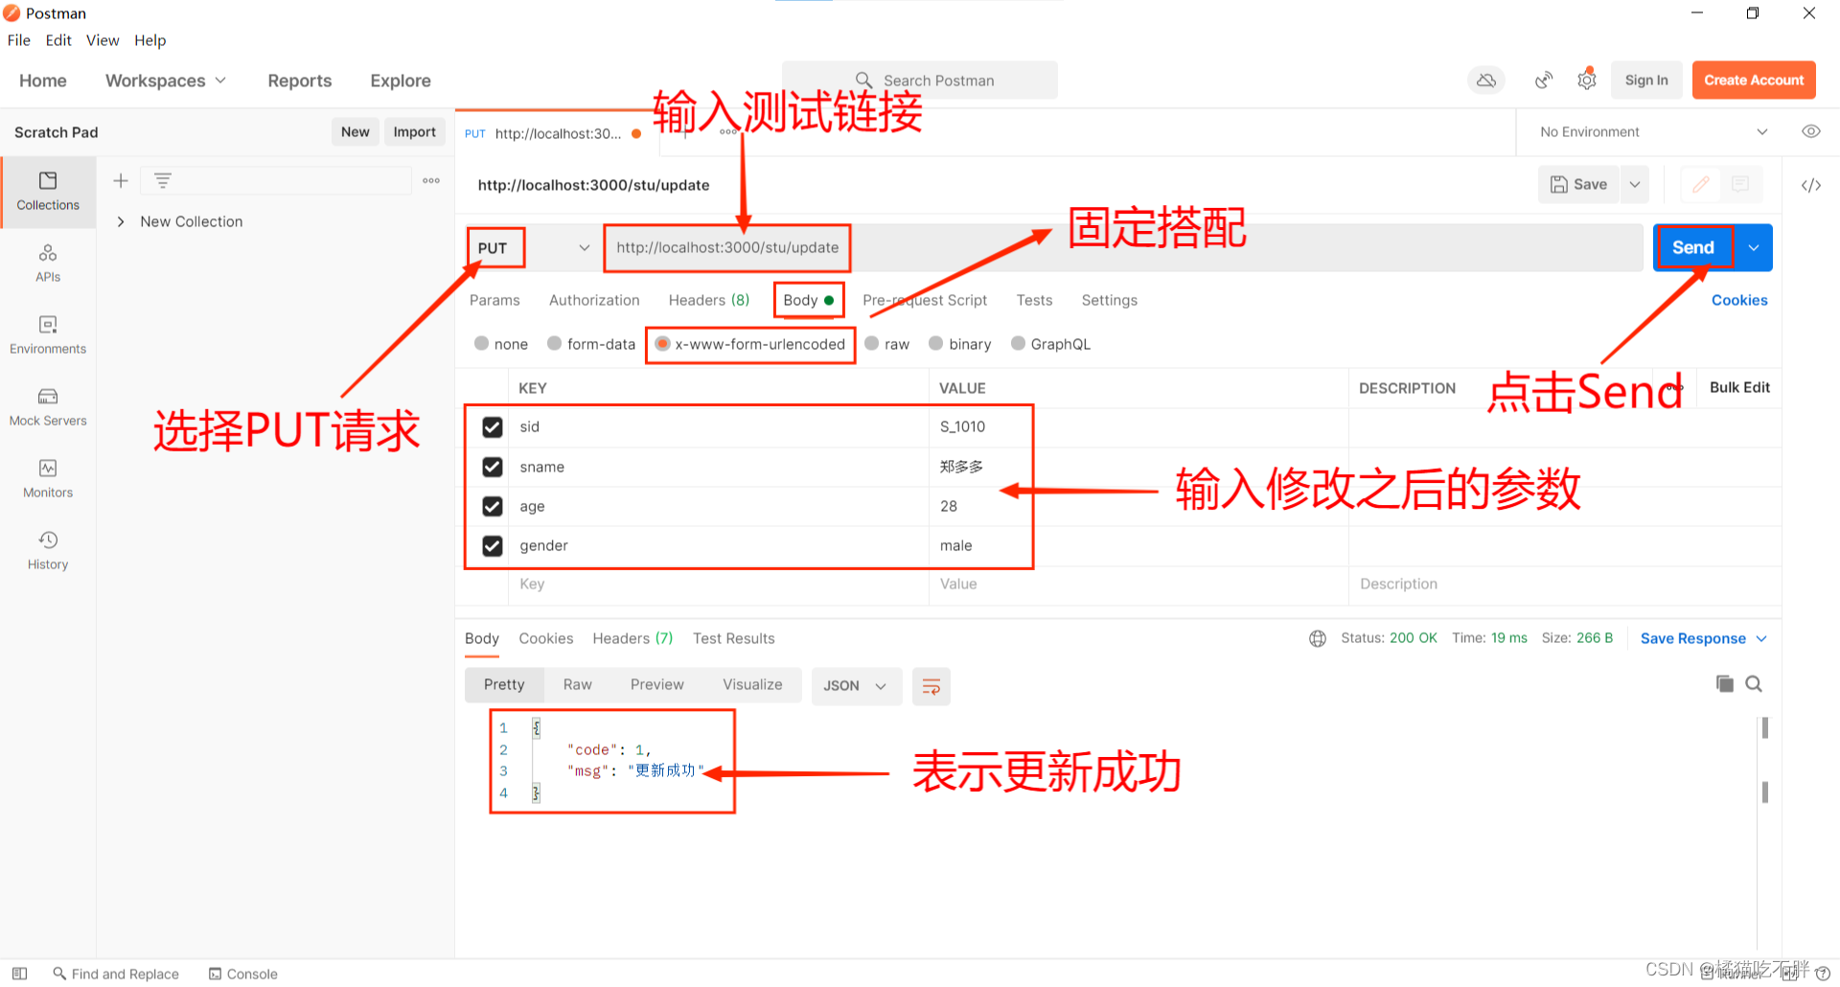Open the Edit menu

(x=58, y=40)
